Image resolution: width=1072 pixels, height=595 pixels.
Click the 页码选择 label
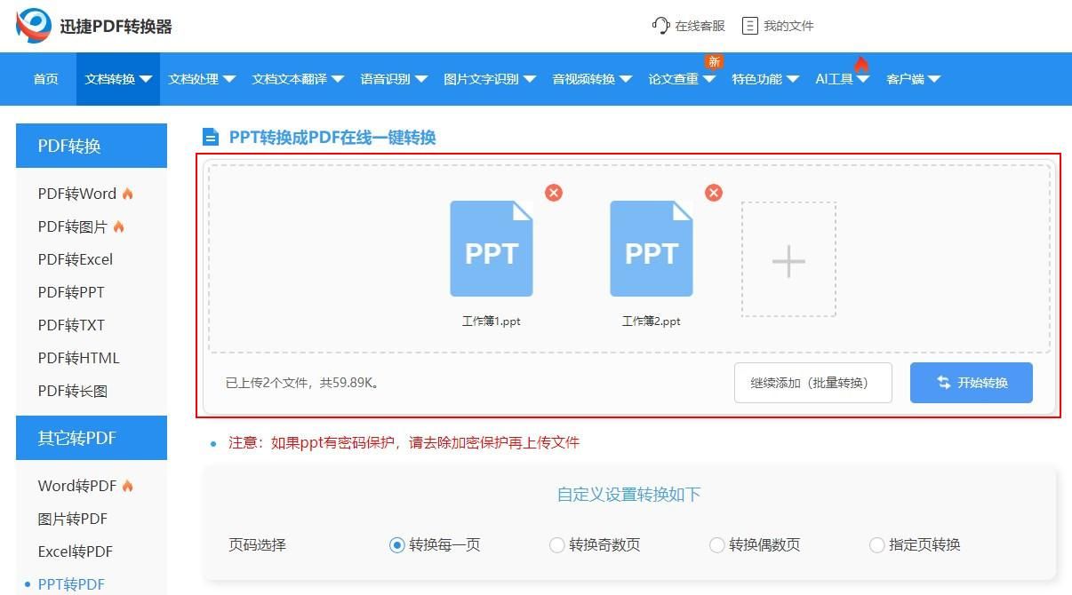(x=258, y=545)
